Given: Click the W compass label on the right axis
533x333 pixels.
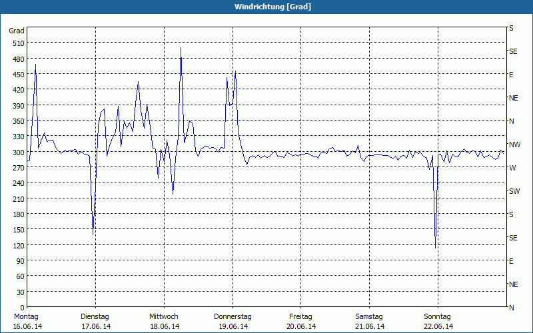Looking at the screenshot, I should coord(512,168).
